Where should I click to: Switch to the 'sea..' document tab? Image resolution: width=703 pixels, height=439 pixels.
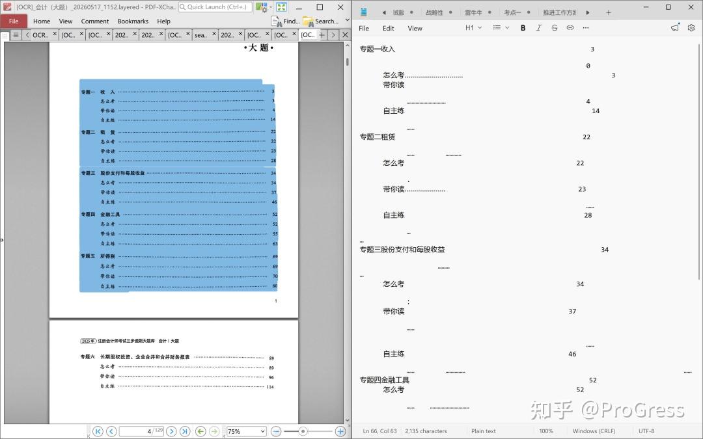pos(200,35)
